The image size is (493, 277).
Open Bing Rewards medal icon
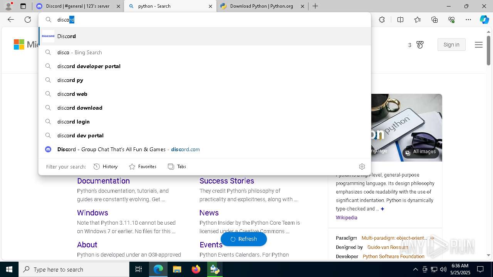420,45
